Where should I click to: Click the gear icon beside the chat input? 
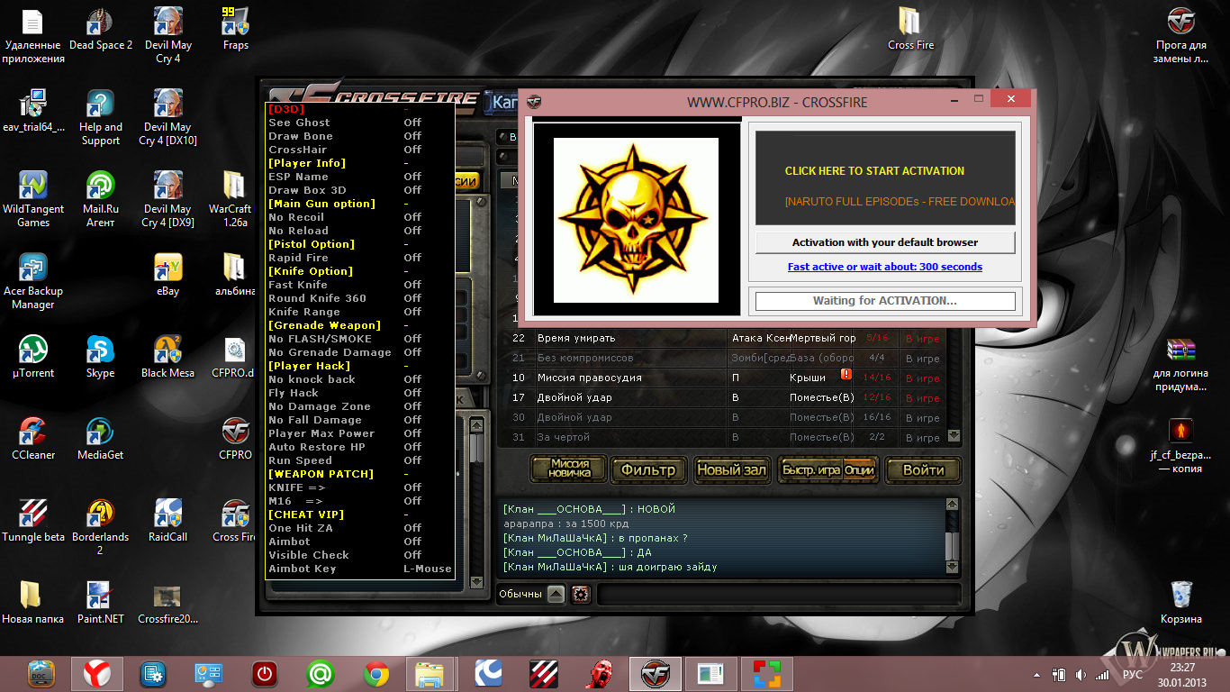click(x=580, y=595)
